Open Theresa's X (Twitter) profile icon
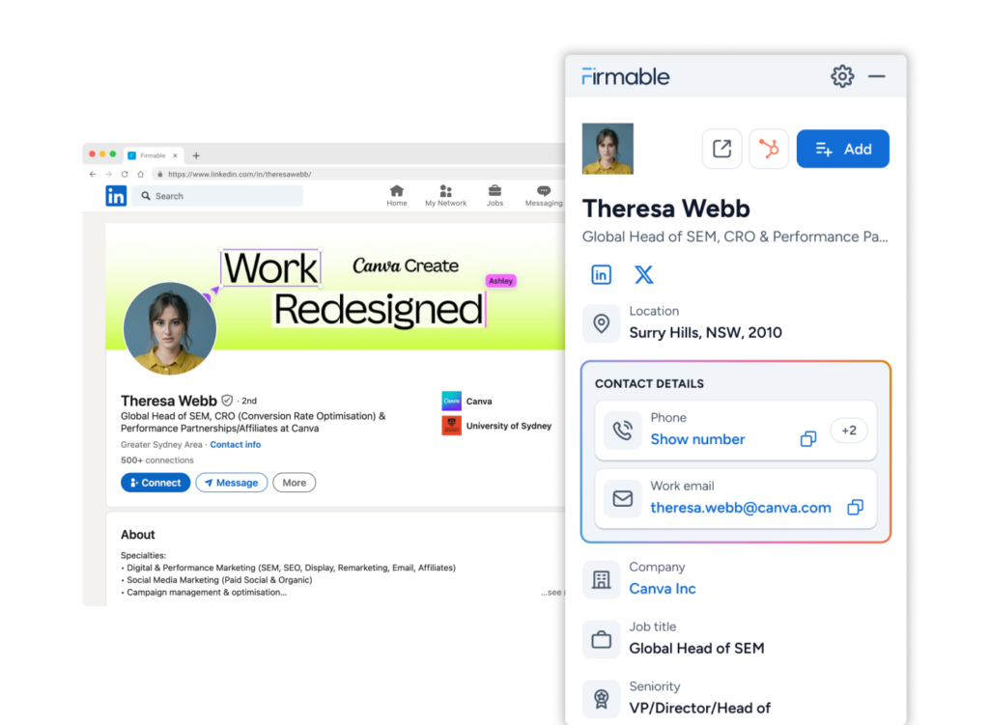 (643, 274)
